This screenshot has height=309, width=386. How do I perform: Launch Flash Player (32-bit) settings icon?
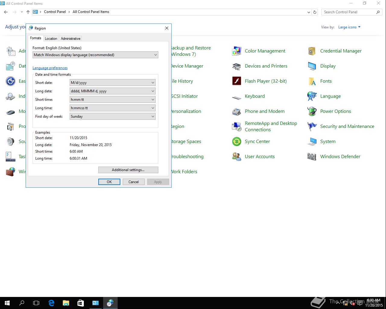point(237,81)
